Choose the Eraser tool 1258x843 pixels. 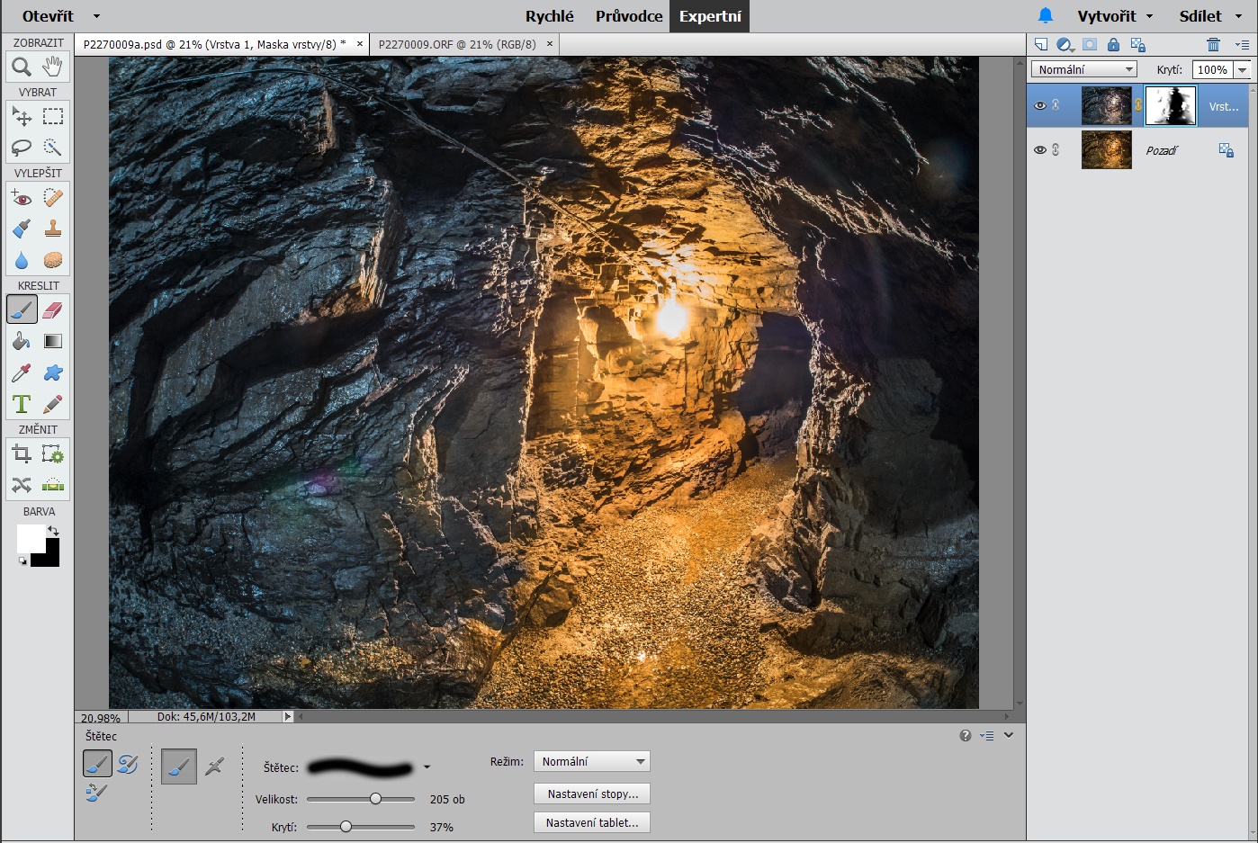[53, 309]
